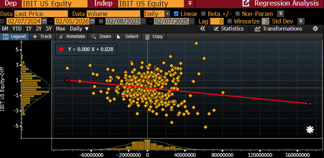Viewport: 324px width, 158px height.
Task: Expand dropdown arrow after Non-Param
Action: pyautogui.click(x=281, y=14)
